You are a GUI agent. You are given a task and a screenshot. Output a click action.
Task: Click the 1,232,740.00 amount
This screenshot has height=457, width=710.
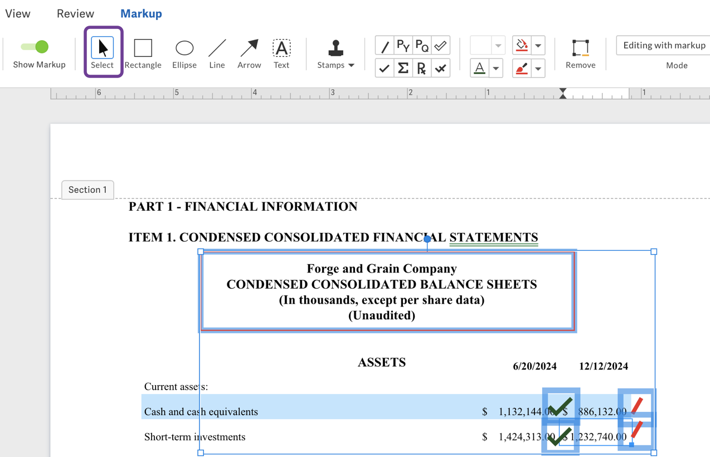pyautogui.click(x=598, y=437)
